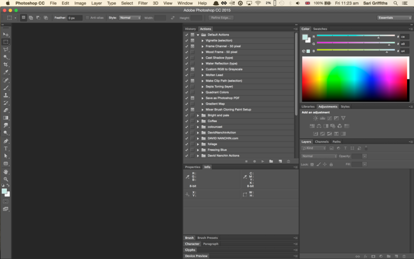Image resolution: width=414 pixels, height=259 pixels.
Task: Select the Crop tool
Action: point(6,64)
